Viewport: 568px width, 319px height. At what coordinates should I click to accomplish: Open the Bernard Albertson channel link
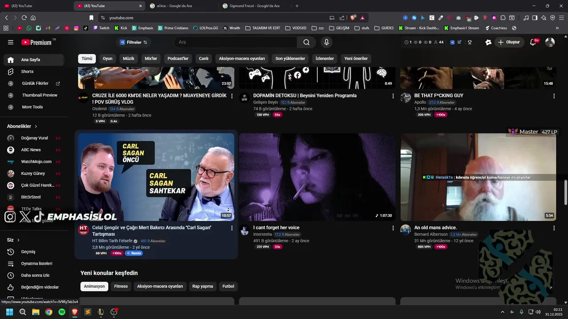click(x=431, y=234)
